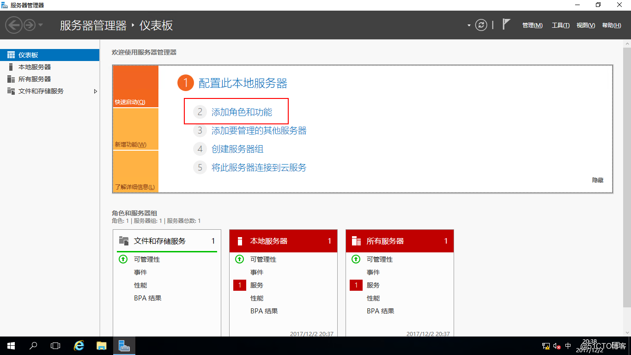Open Task View icon on taskbar

(x=55, y=346)
